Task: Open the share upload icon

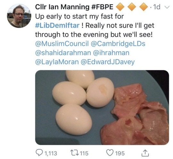Action: (145, 153)
